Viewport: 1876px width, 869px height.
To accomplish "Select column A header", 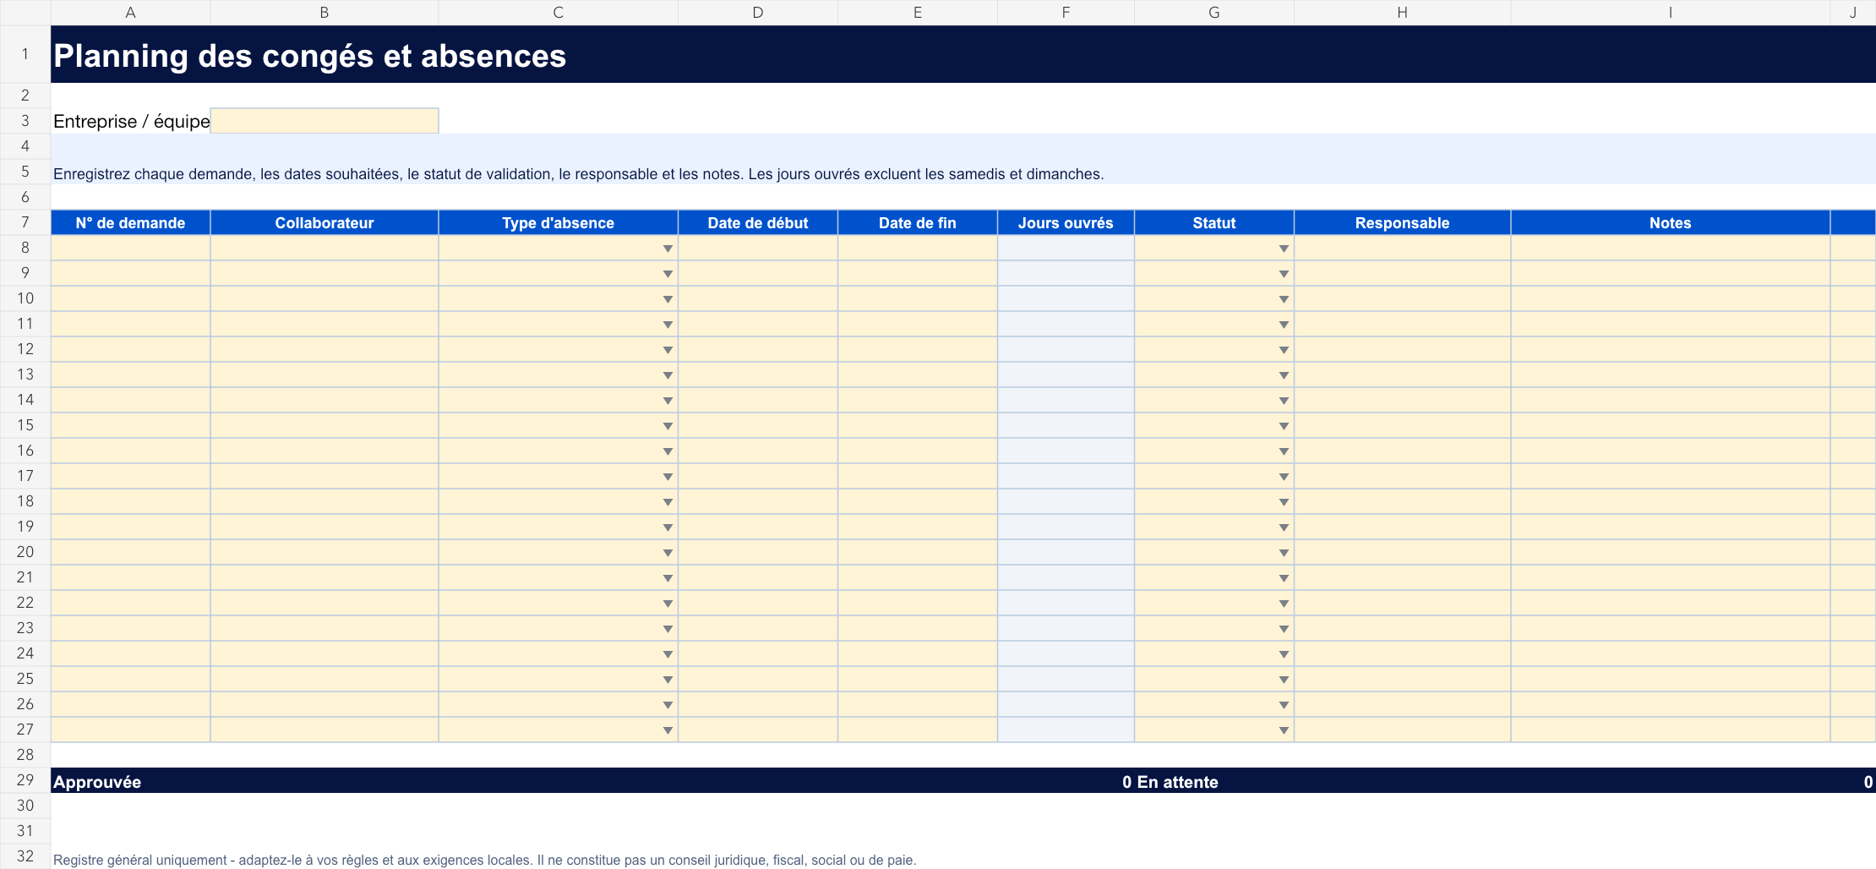I will [130, 13].
